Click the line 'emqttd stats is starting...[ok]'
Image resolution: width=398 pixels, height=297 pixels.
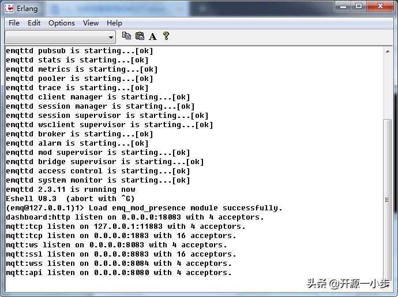pyautogui.click(x=77, y=60)
